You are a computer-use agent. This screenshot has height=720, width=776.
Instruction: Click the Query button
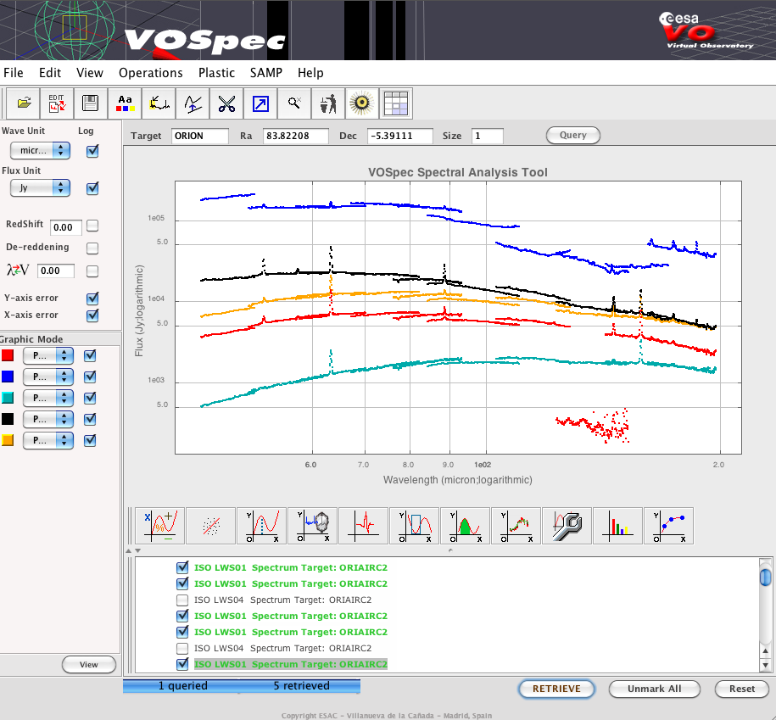(573, 135)
